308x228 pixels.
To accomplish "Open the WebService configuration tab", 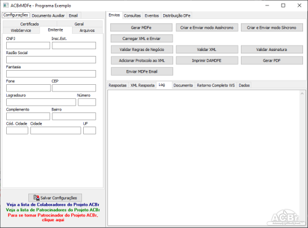I will coord(21,30).
